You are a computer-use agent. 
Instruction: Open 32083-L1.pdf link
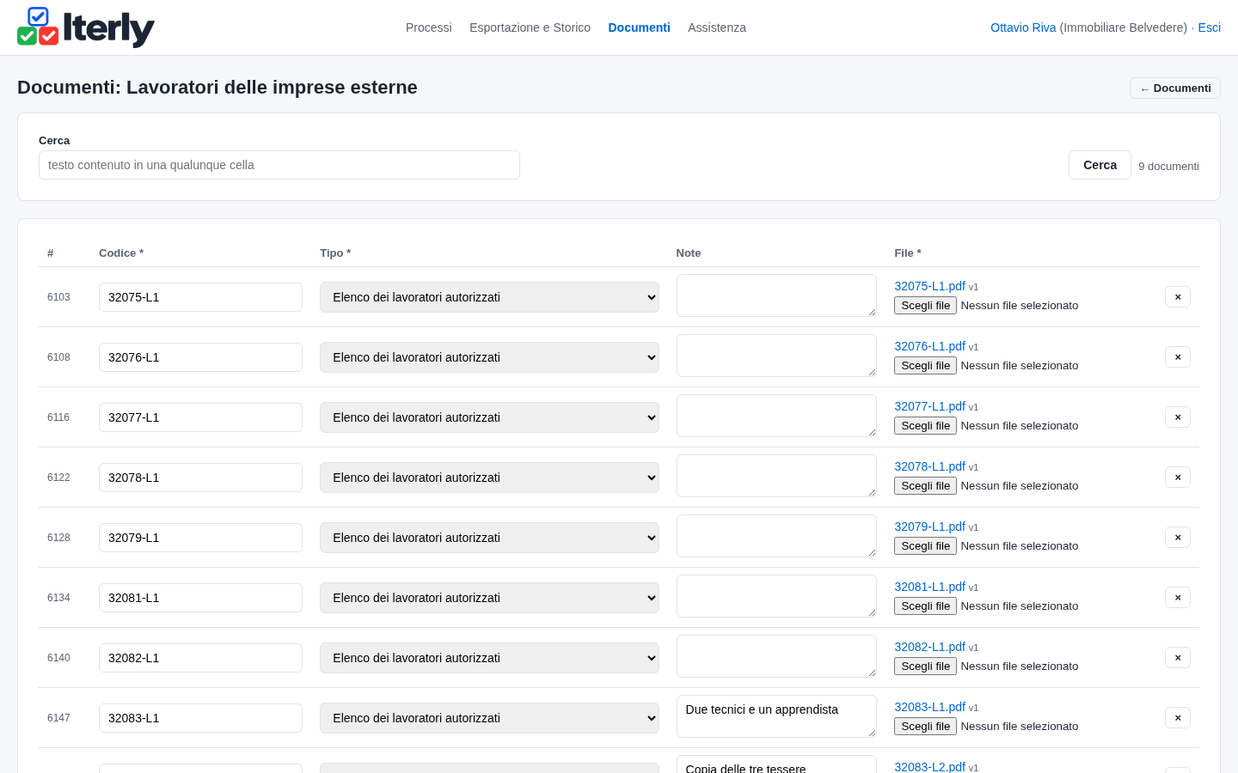[x=929, y=707]
